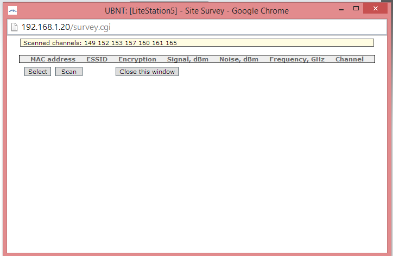
Task: Click the Scanned channels info banner
Action: tap(196, 43)
